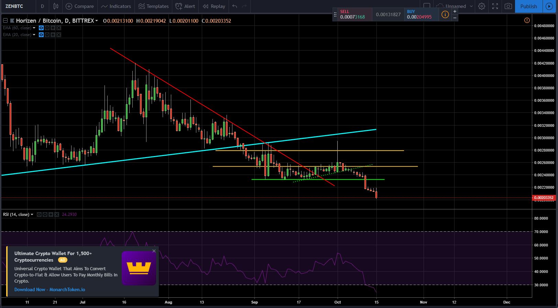The height and width of the screenshot is (308, 558).
Task: Close the crypto wallet ad
Action: point(154,251)
